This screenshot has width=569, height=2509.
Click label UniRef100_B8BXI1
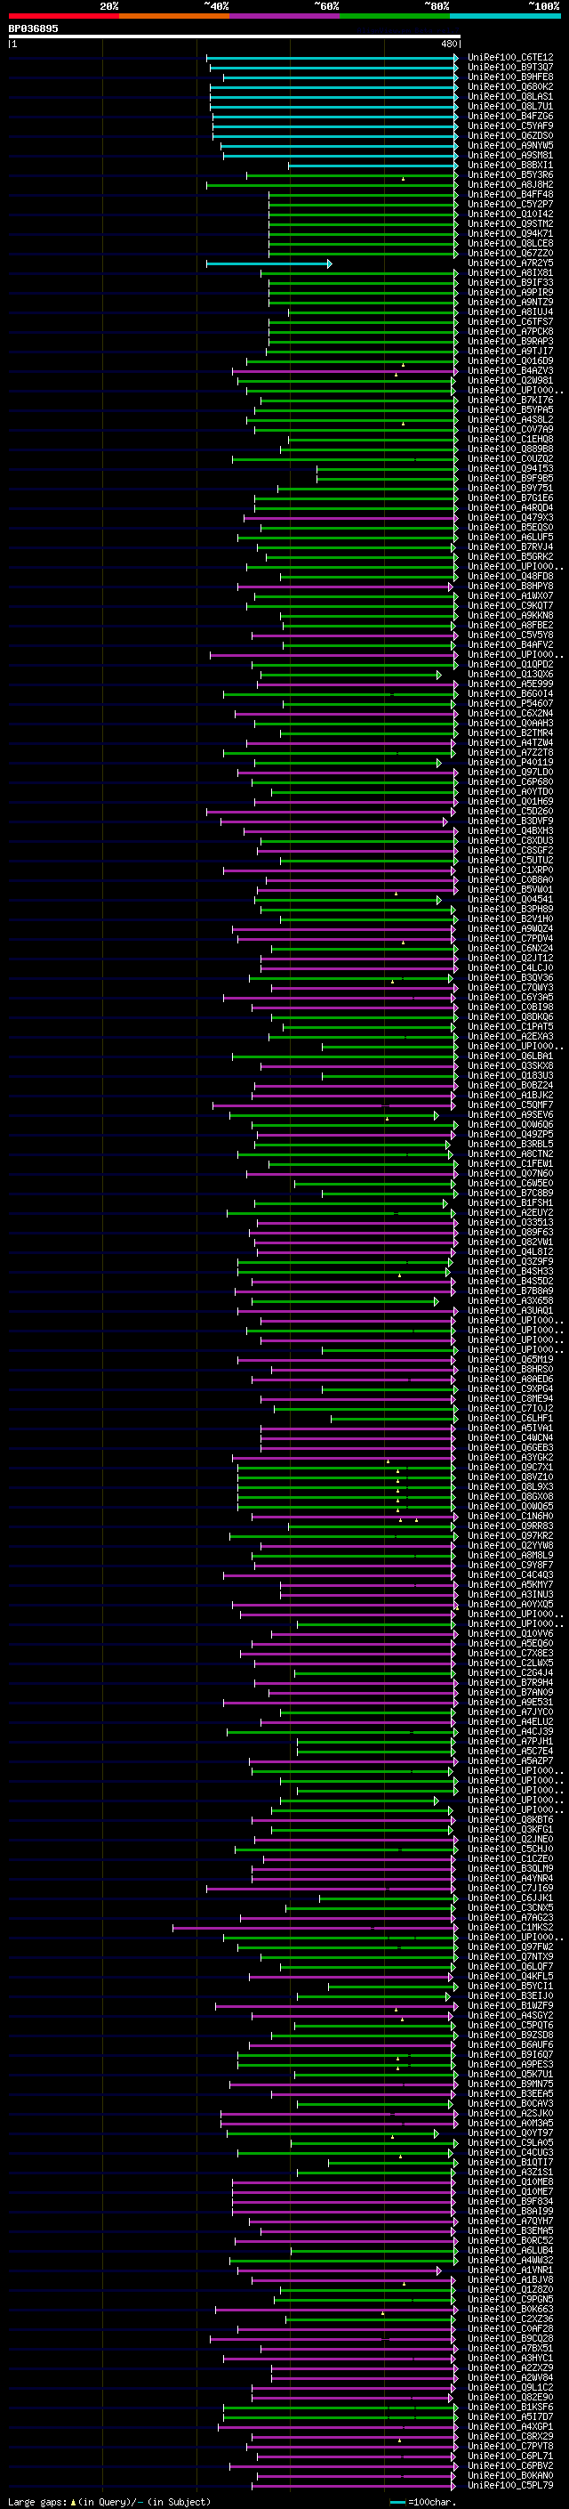(509, 166)
